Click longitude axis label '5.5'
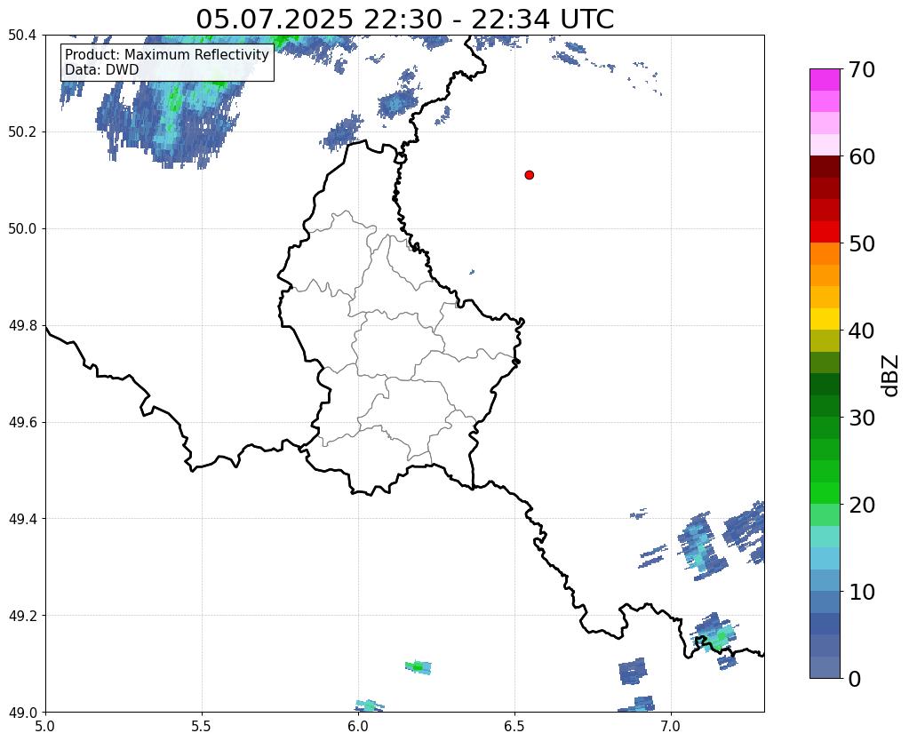The image size is (909, 741). coord(202,726)
